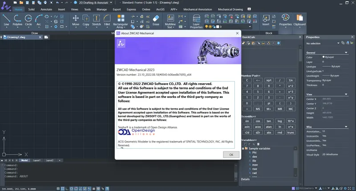Switch to the Solid ribbon tab
The image size is (356, 191).
(31, 9)
